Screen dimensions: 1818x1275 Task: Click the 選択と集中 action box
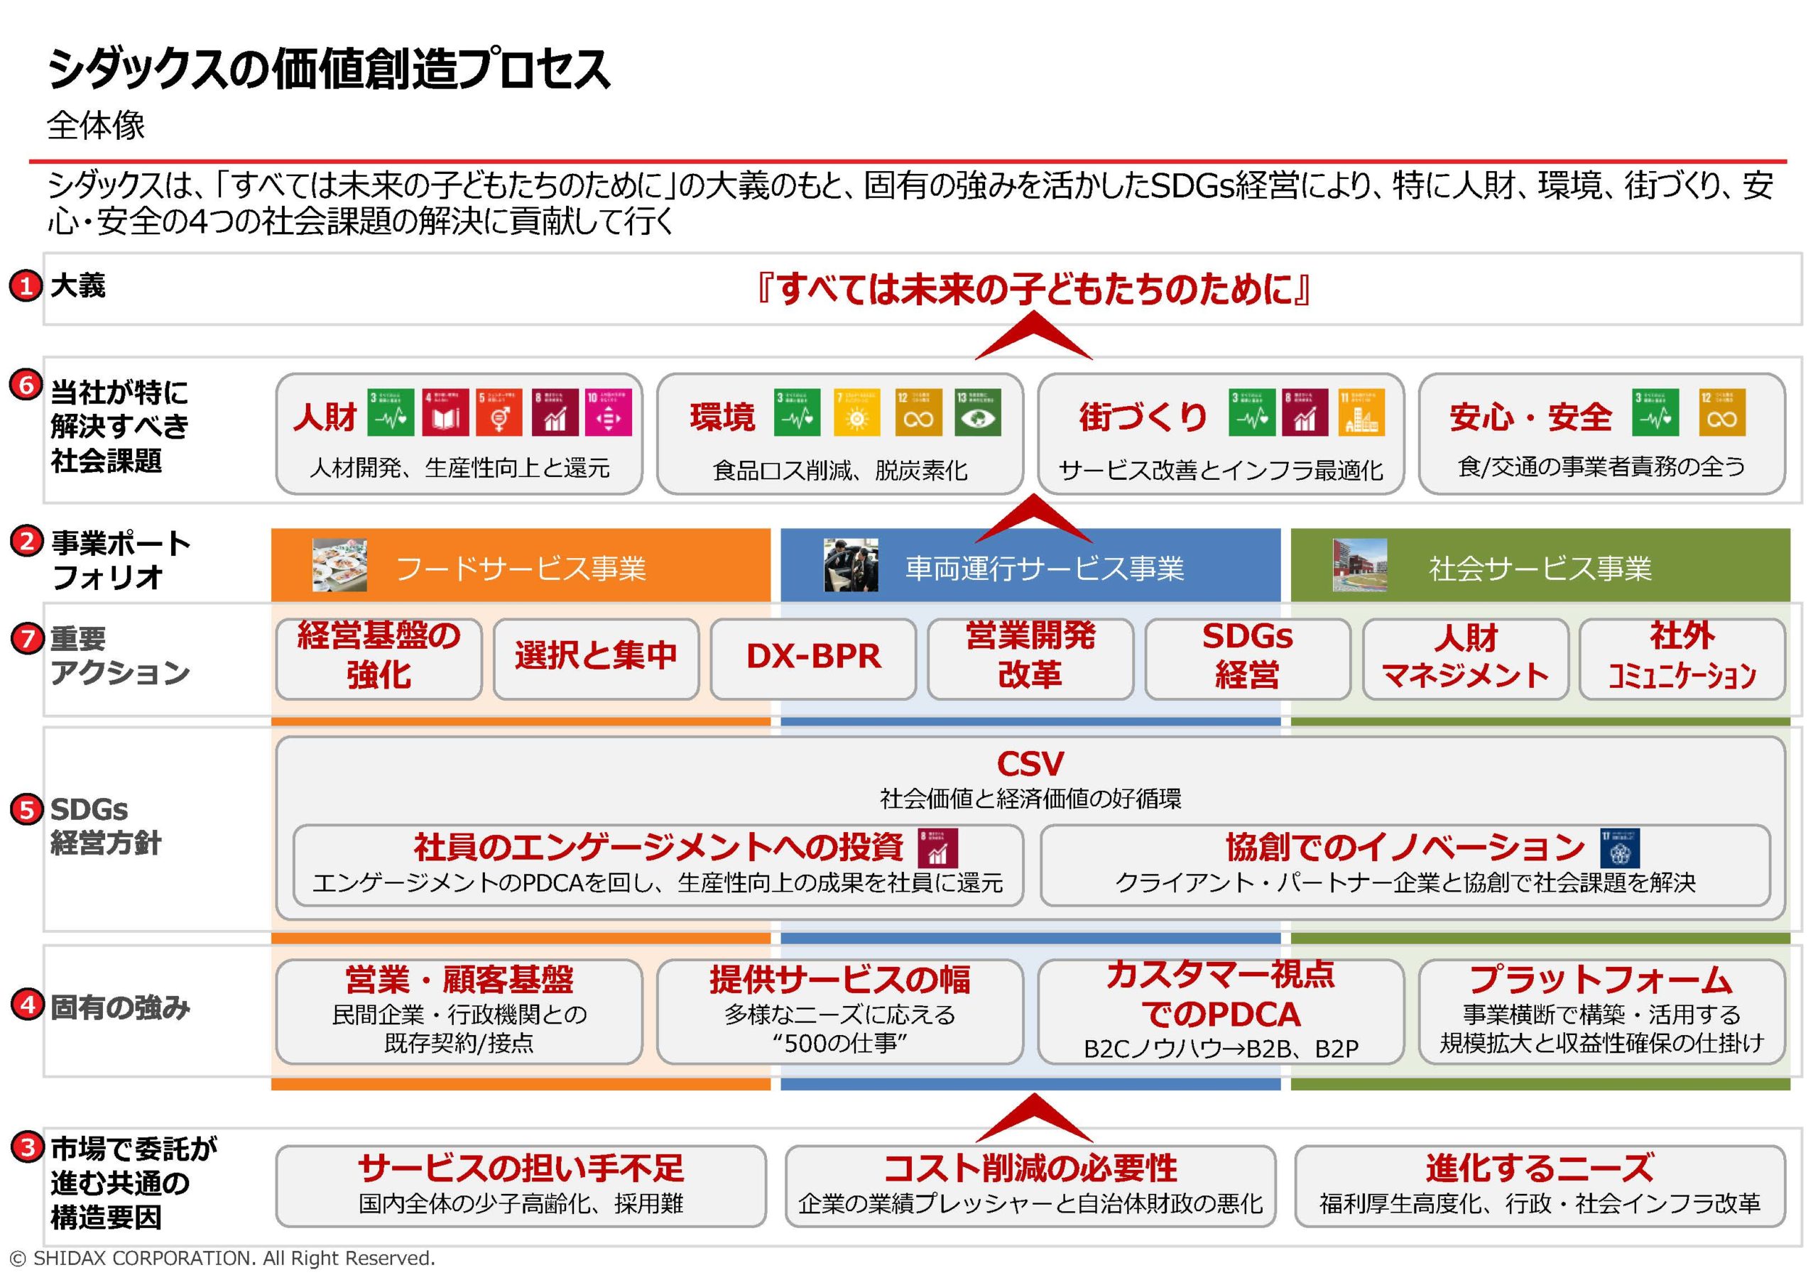[597, 659]
